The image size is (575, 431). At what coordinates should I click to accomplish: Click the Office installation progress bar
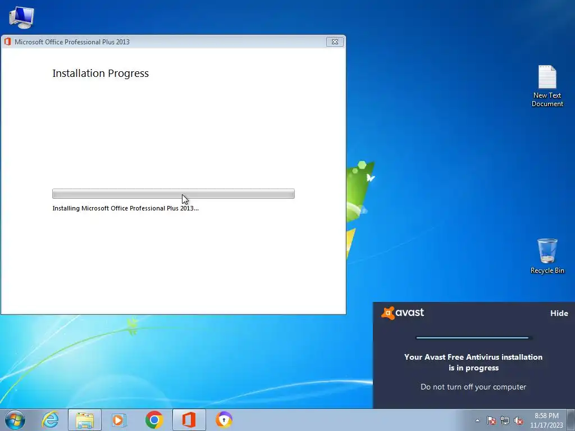174,194
